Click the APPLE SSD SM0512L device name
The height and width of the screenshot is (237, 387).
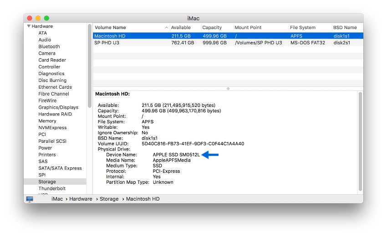coord(176,155)
